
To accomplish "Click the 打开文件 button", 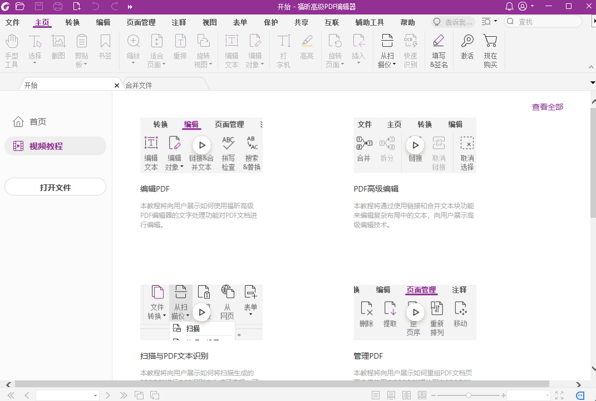I will click(x=55, y=187).
